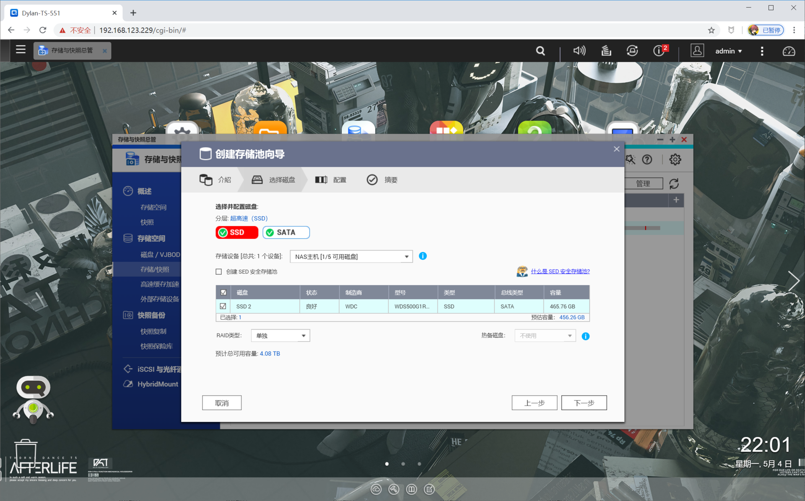805x501 pixels.
Task: Open the RAID类型 dropdown
Action: [x=280, y=336]
